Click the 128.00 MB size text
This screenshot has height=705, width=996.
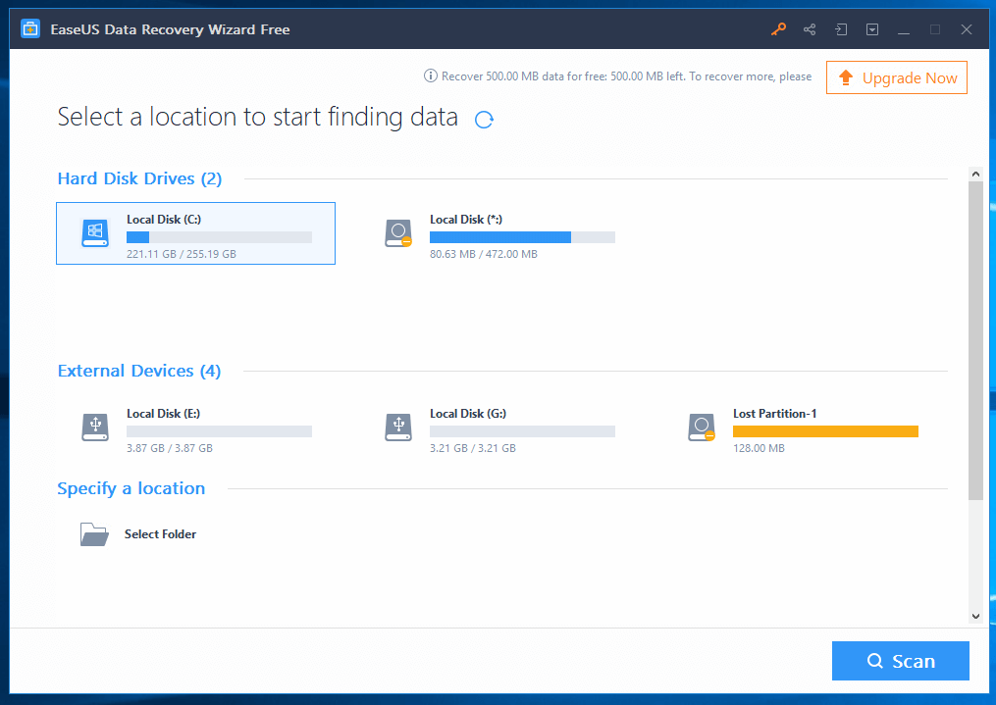(x=759, y=448)
